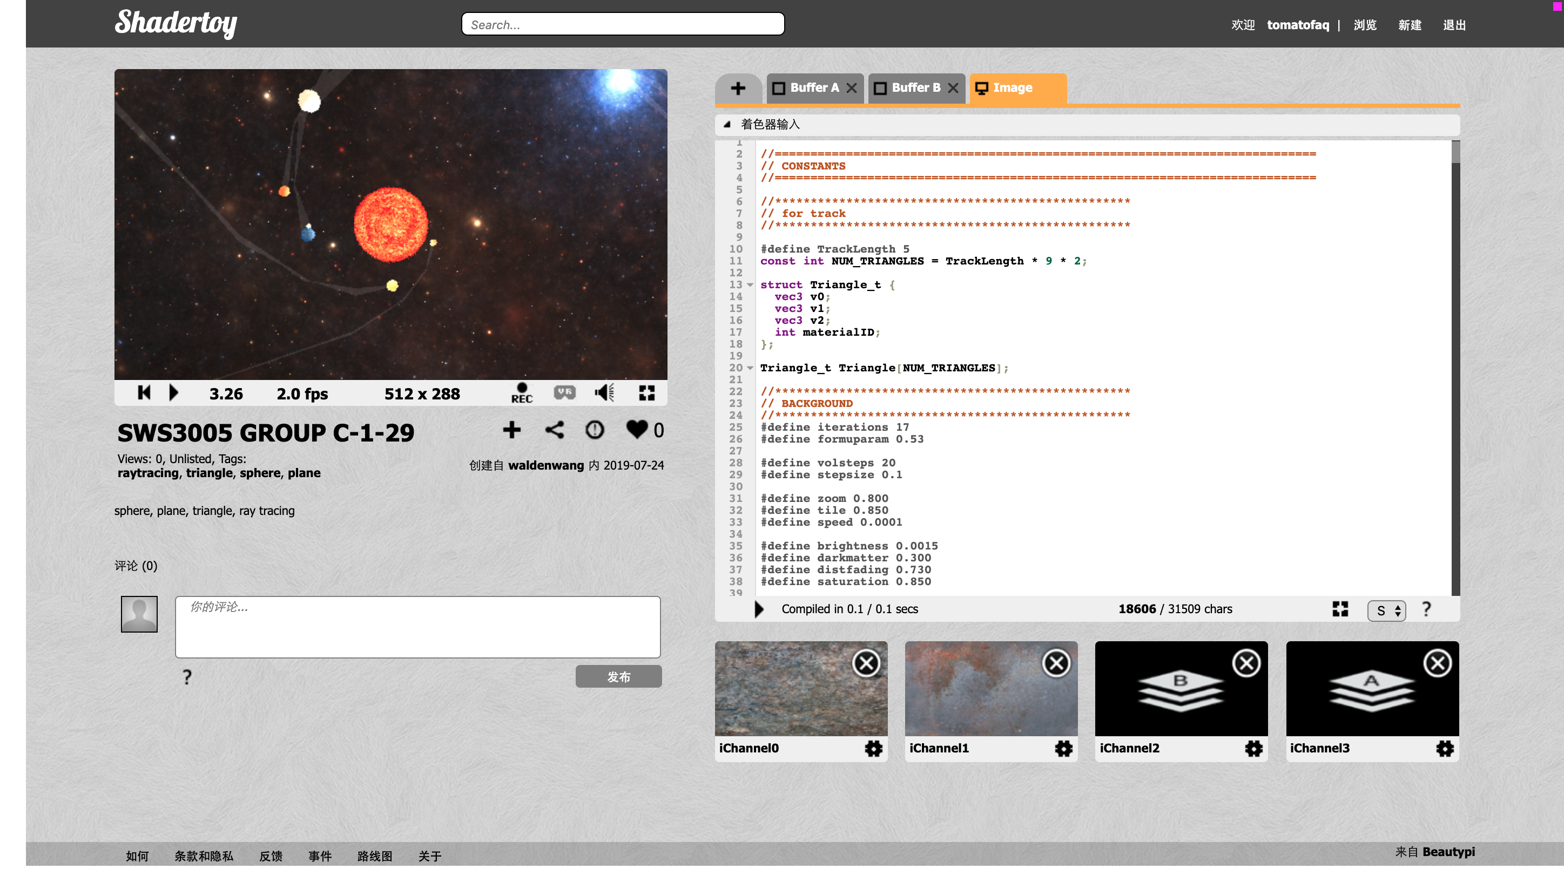Compile shader with editor play button
1564x896 pixels.
tap(759, 609)
